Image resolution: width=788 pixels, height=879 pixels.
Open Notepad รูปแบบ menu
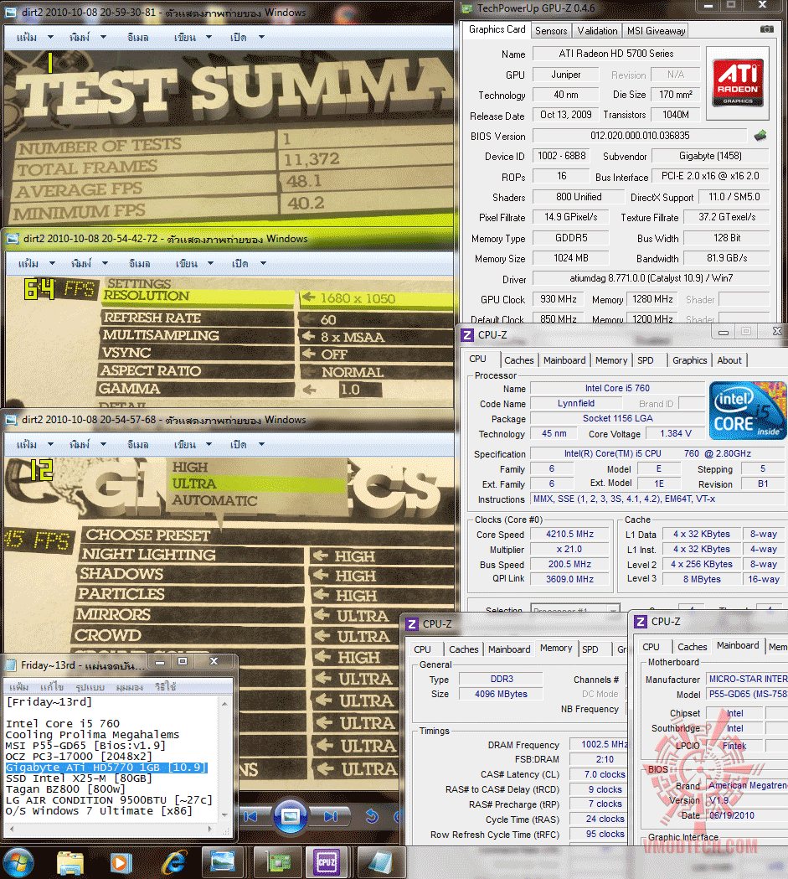90,687
